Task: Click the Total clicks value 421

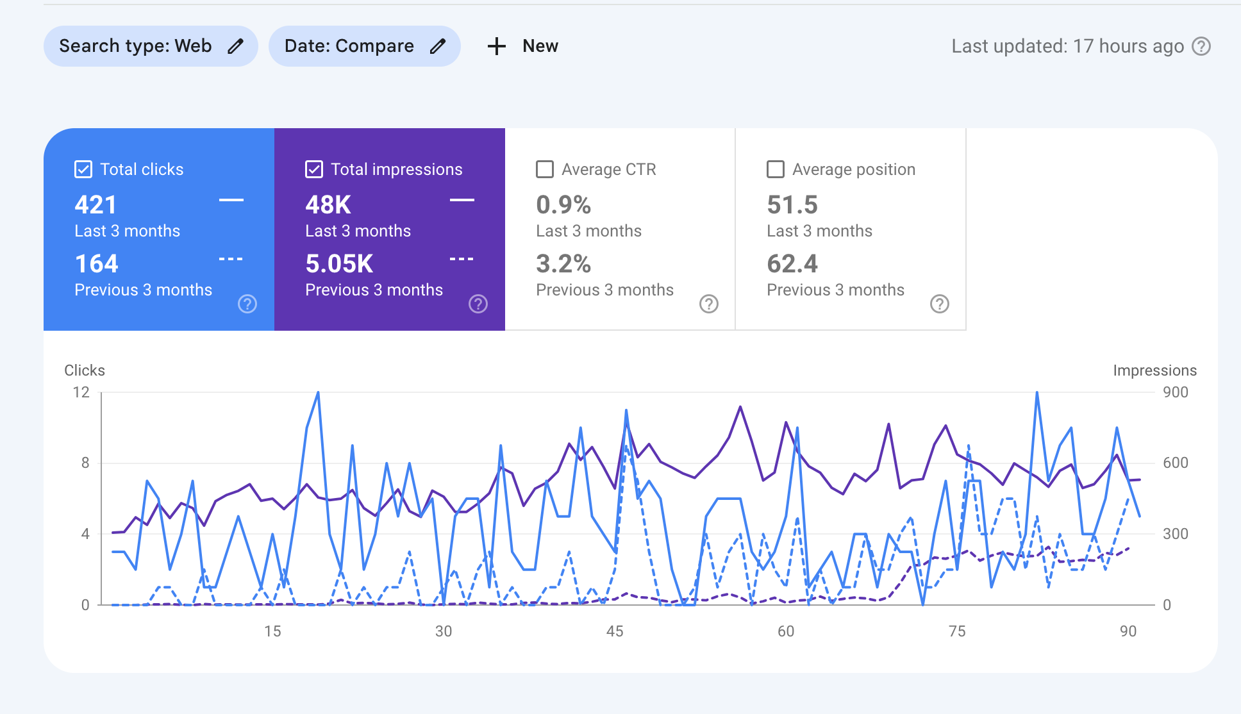Action: 96,205
